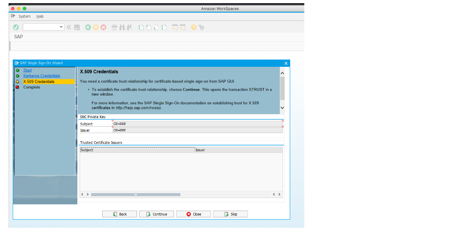Image resolution: width=463 pixels, height=231 pixels.
Task: Click the green Back toolbar icon
Action: (88, 28)
